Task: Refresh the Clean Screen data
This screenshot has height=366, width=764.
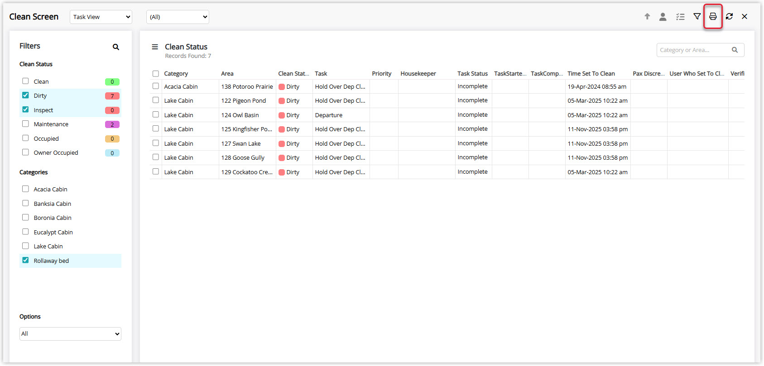Action: pyautogui.click(x=729, y=17)
